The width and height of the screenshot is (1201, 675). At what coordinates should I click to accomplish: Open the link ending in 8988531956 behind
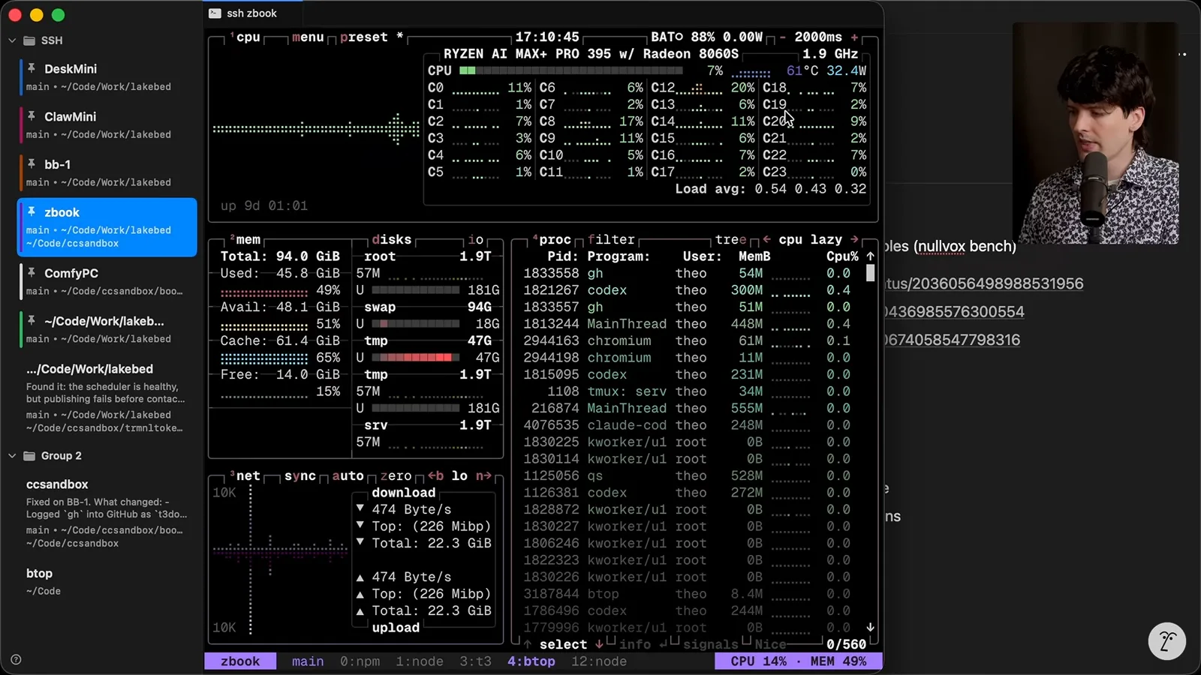(x=984, y=283)
